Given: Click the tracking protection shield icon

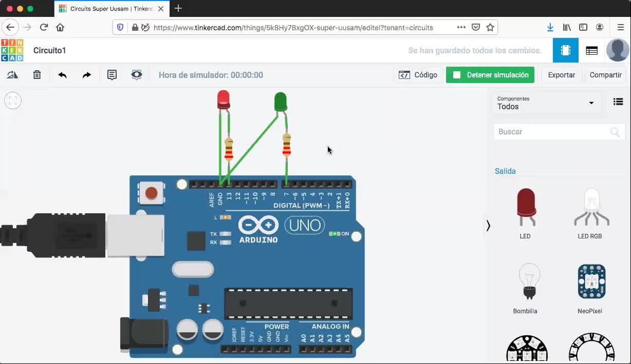Looking at the screenshot, I should pos(120,28).
